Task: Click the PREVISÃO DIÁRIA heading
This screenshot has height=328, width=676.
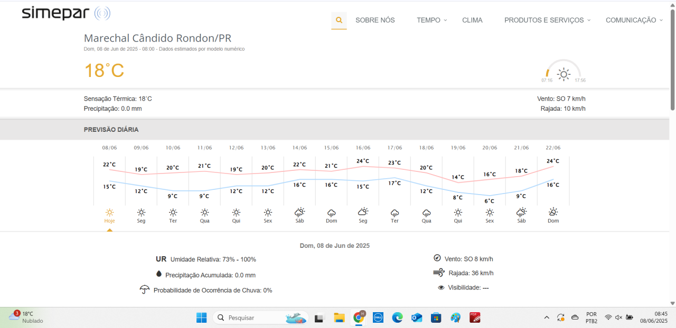Action: coord(111,130)
